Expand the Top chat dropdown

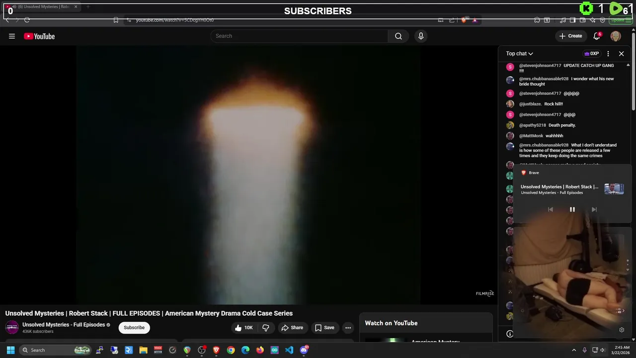pyautogui.click(x=519, y=54)
